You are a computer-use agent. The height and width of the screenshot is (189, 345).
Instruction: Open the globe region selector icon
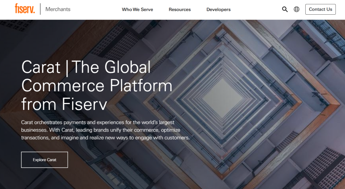pyautogui.click(x=296, y=9)
